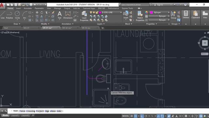Click the search keyword input field
The width and height of the screenshot is (209, 118).
135,5
